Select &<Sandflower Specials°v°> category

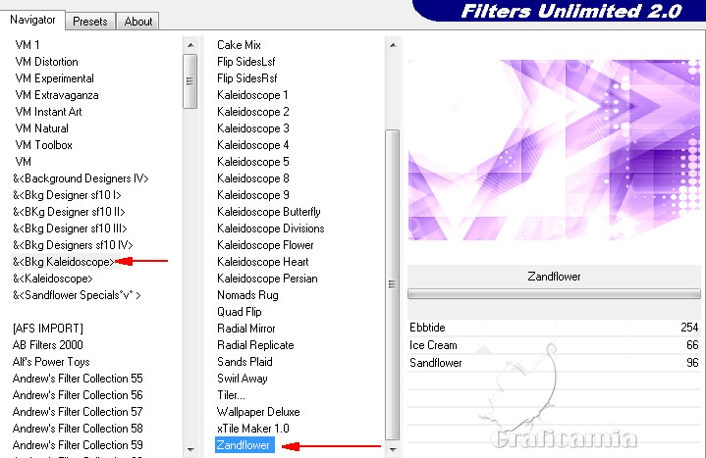point(77,295)
